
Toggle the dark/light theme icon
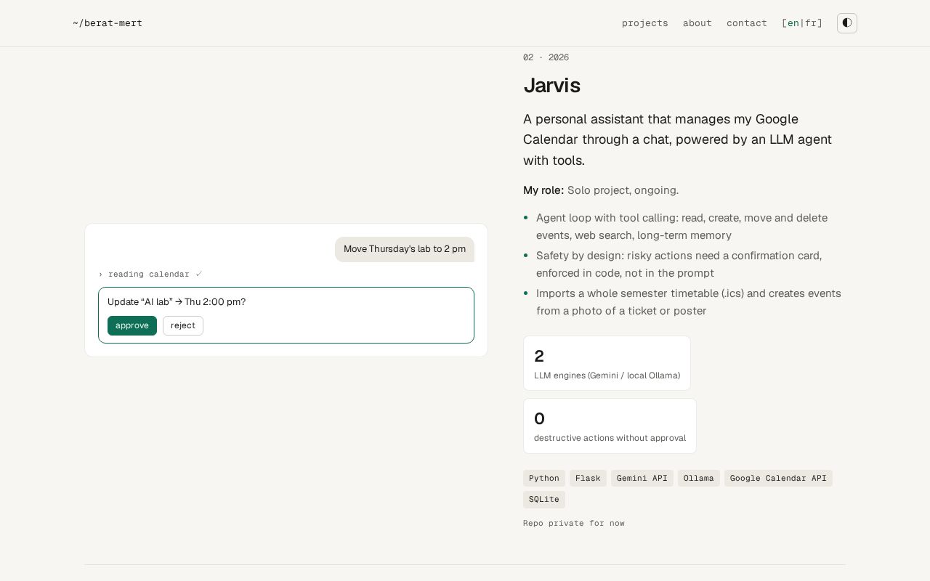(847, 23)
